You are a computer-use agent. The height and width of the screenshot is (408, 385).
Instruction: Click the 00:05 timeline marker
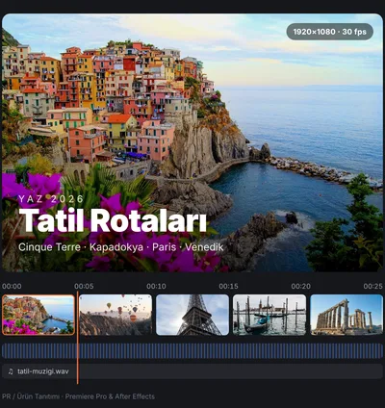point(84,286)
